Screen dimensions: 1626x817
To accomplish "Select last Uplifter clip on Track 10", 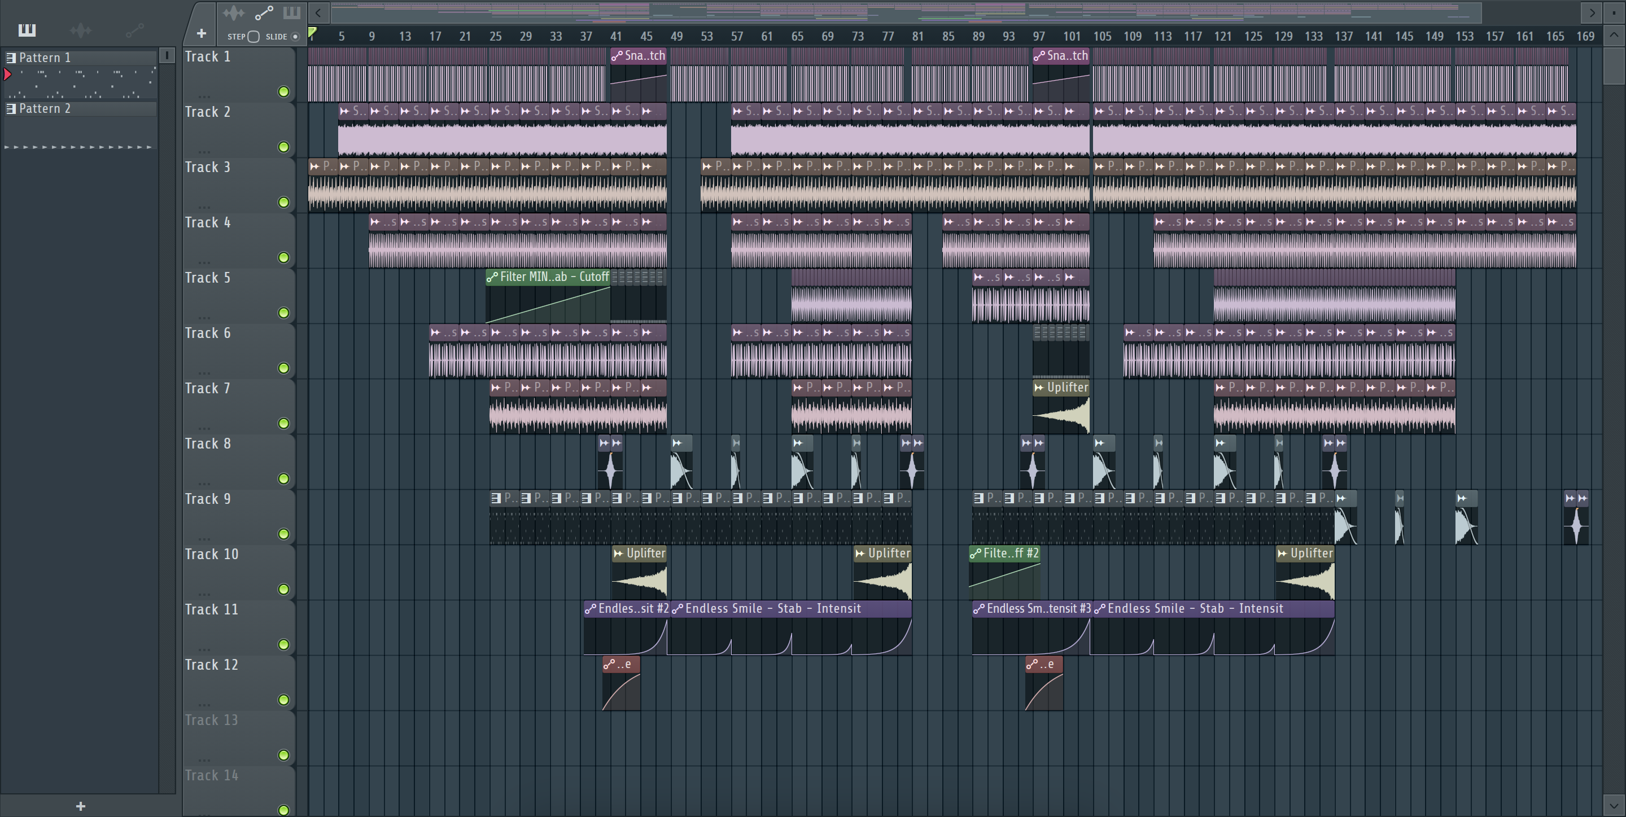I will coord(1305,572).
